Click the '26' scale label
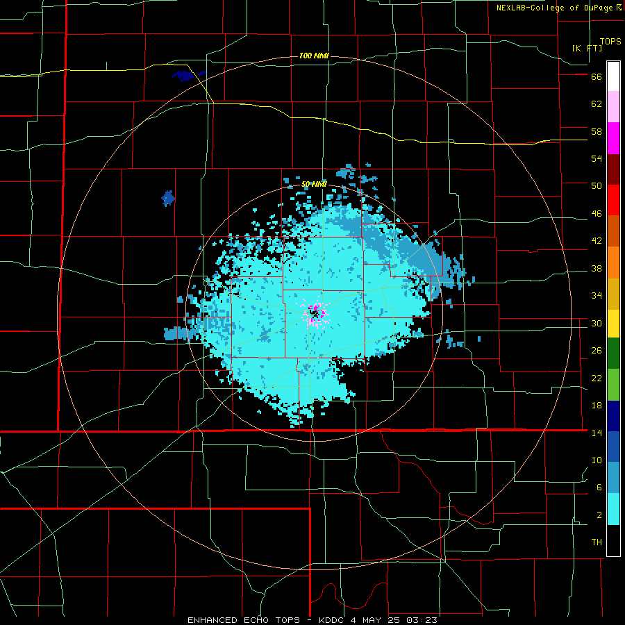 pyautogui.click(x=597, y=351)
